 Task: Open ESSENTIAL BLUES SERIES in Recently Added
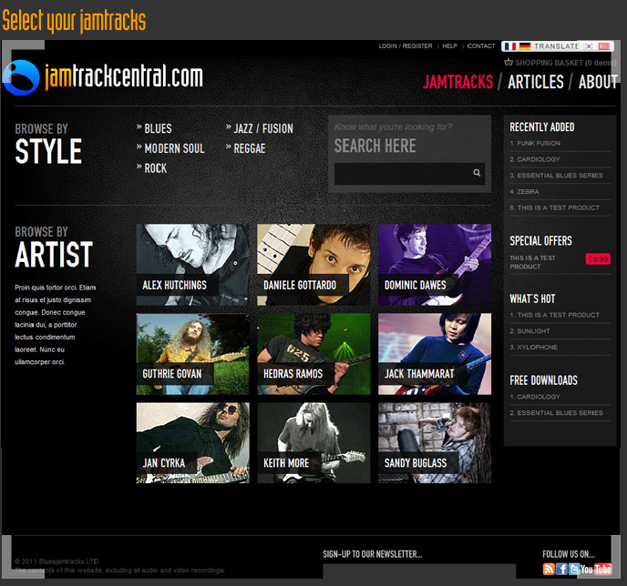tap(560, 176)
